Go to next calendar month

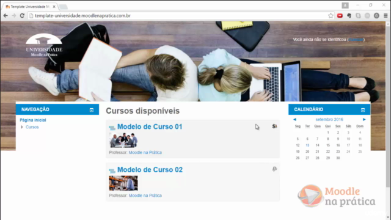[x=364, y=120]
